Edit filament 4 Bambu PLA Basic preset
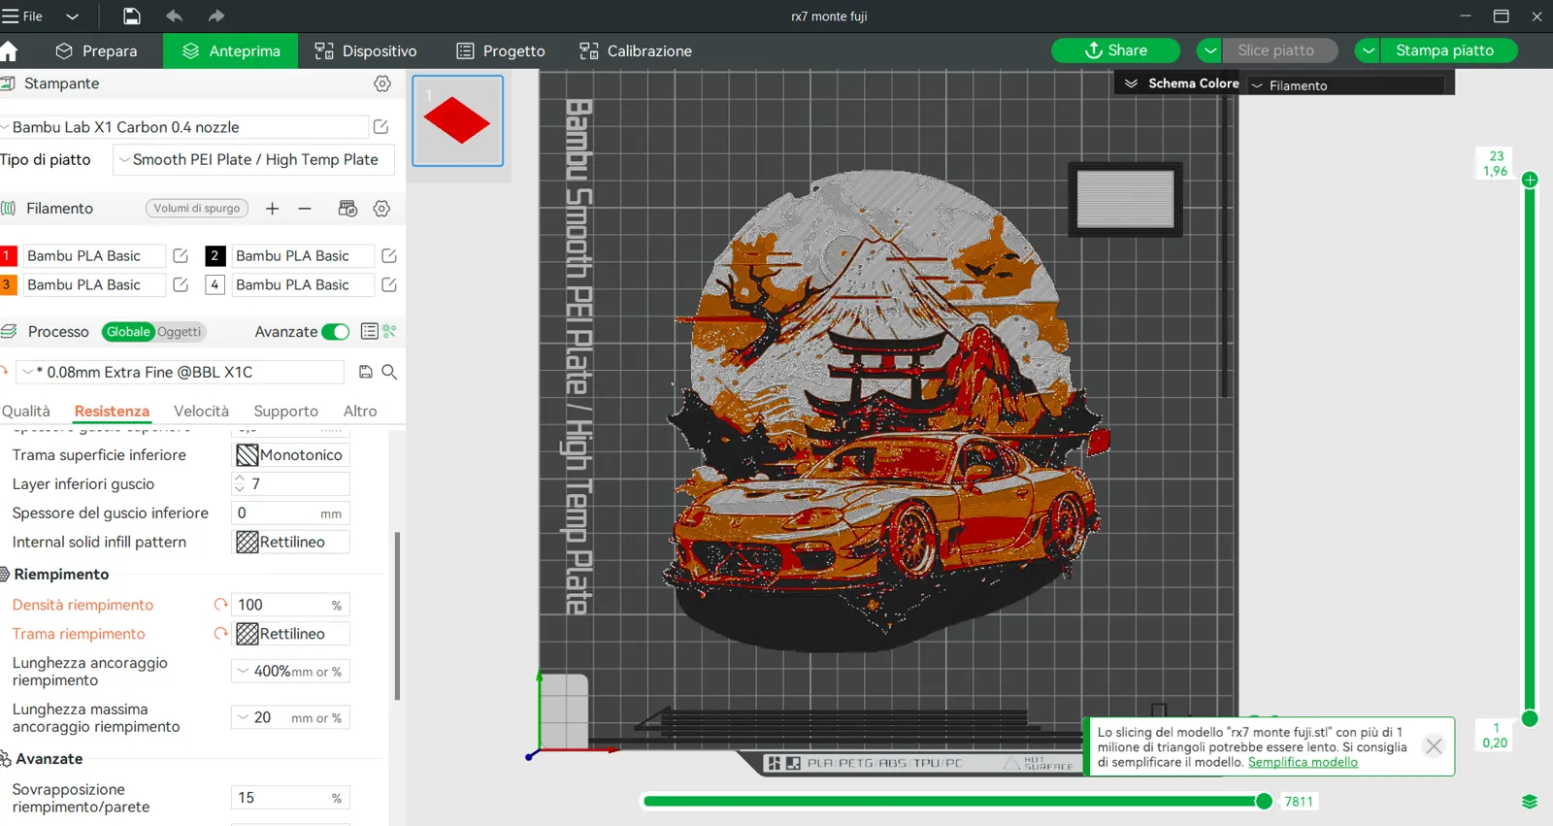Screen dimensions: 1553x826 389,285
